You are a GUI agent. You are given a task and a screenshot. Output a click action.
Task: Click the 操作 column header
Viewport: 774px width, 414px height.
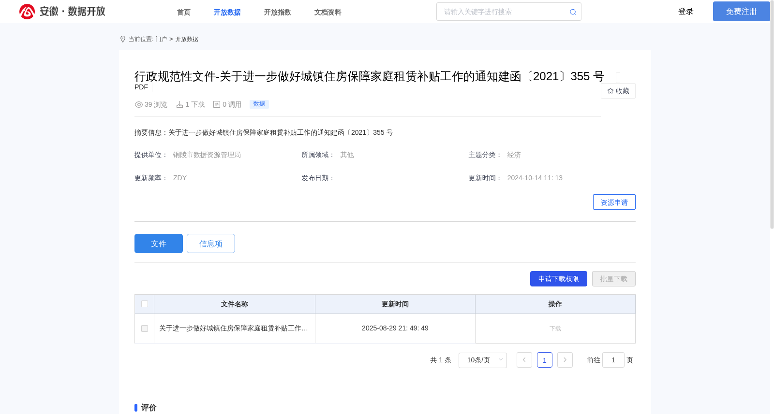pos(555,304)
